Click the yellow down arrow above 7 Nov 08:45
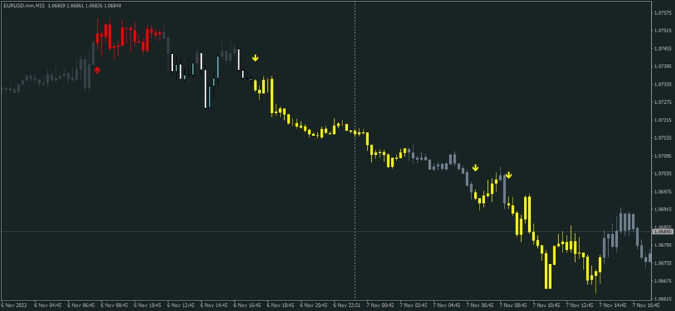The height and width of the screenshot is (311, 675). coord(509,175)
